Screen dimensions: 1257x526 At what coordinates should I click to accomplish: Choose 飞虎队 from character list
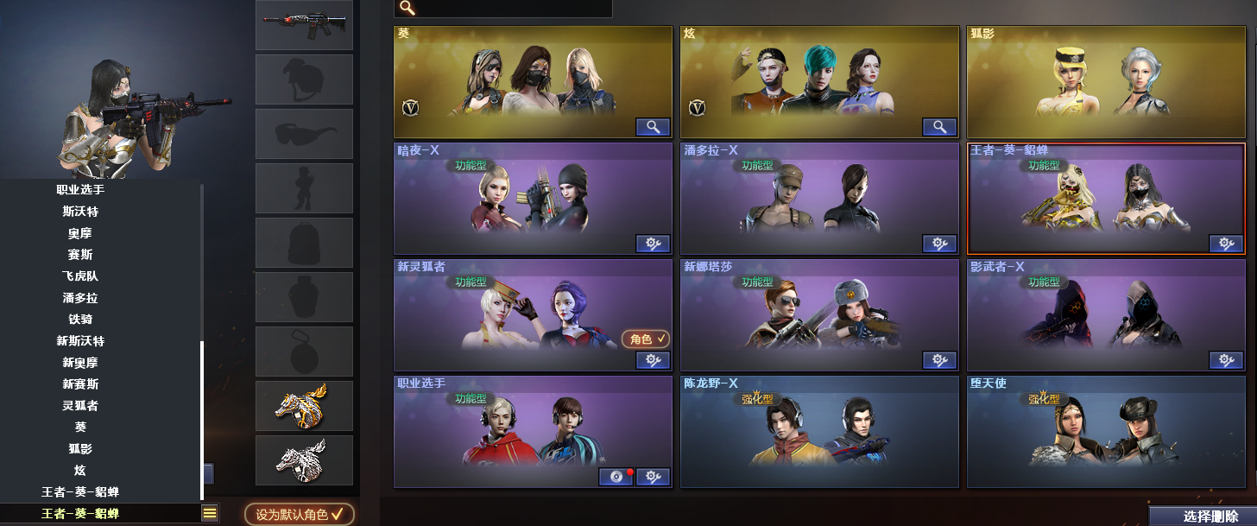tap(80, 276)
